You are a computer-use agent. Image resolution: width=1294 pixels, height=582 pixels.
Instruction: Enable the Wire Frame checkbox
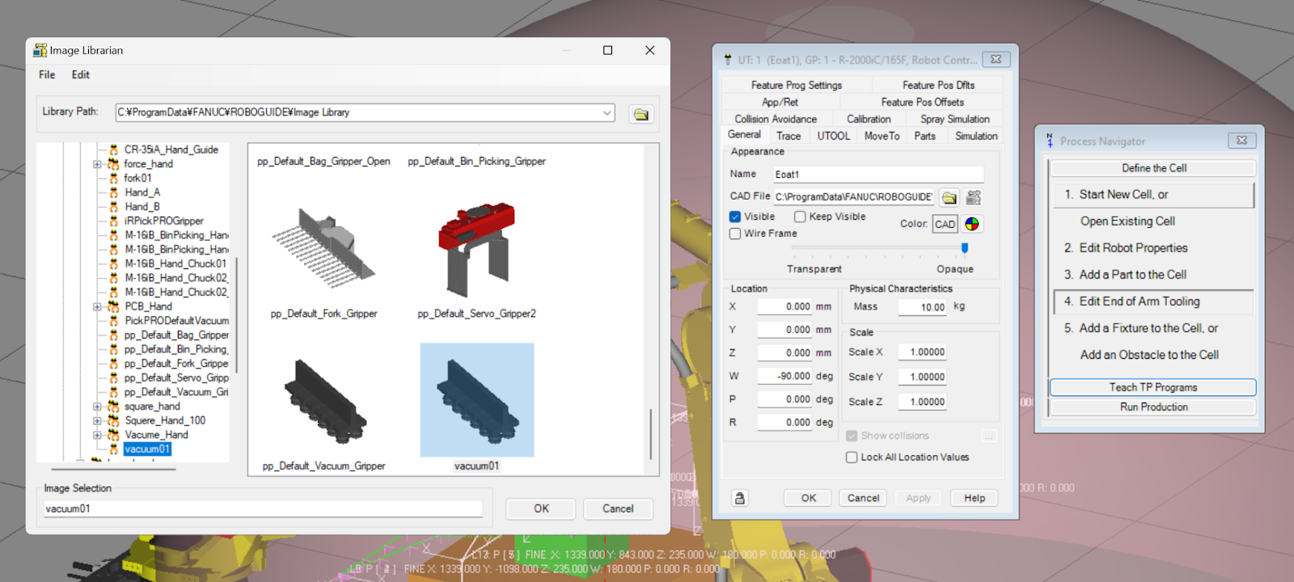pyautogui.click(x=735, y=234)
